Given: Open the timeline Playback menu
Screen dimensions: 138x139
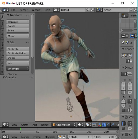Looking at the screenshot, I should pyautogui.click(x=50, y=137).
